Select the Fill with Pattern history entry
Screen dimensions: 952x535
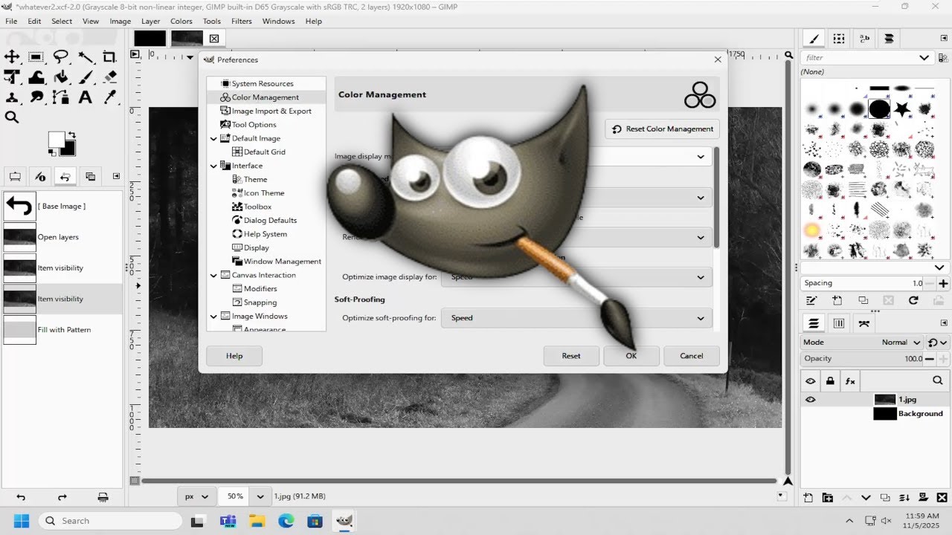pos(62,330)
